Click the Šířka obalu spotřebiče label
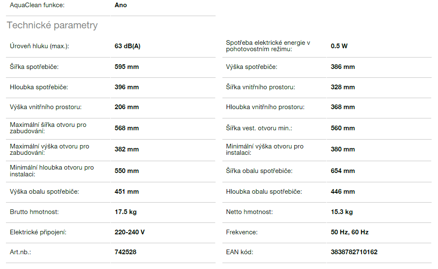438x269 pixels. [259, 171]
